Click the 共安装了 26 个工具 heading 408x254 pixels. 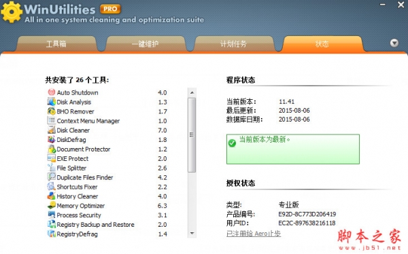77,80
